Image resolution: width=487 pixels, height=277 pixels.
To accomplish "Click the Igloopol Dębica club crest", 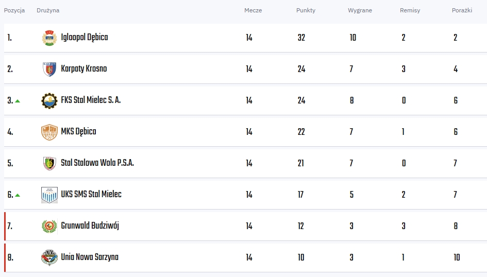I will [49, 38].
